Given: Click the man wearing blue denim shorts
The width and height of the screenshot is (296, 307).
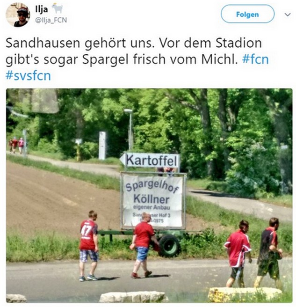Looking at the screenshot, I should pos(144,245).
